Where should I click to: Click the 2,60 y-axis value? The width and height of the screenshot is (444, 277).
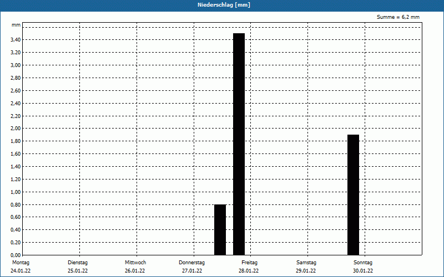click(x=16, y=91)
